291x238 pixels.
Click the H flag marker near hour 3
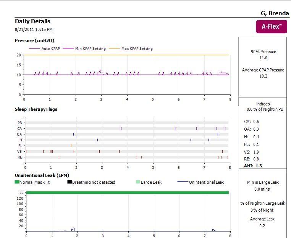97,140
